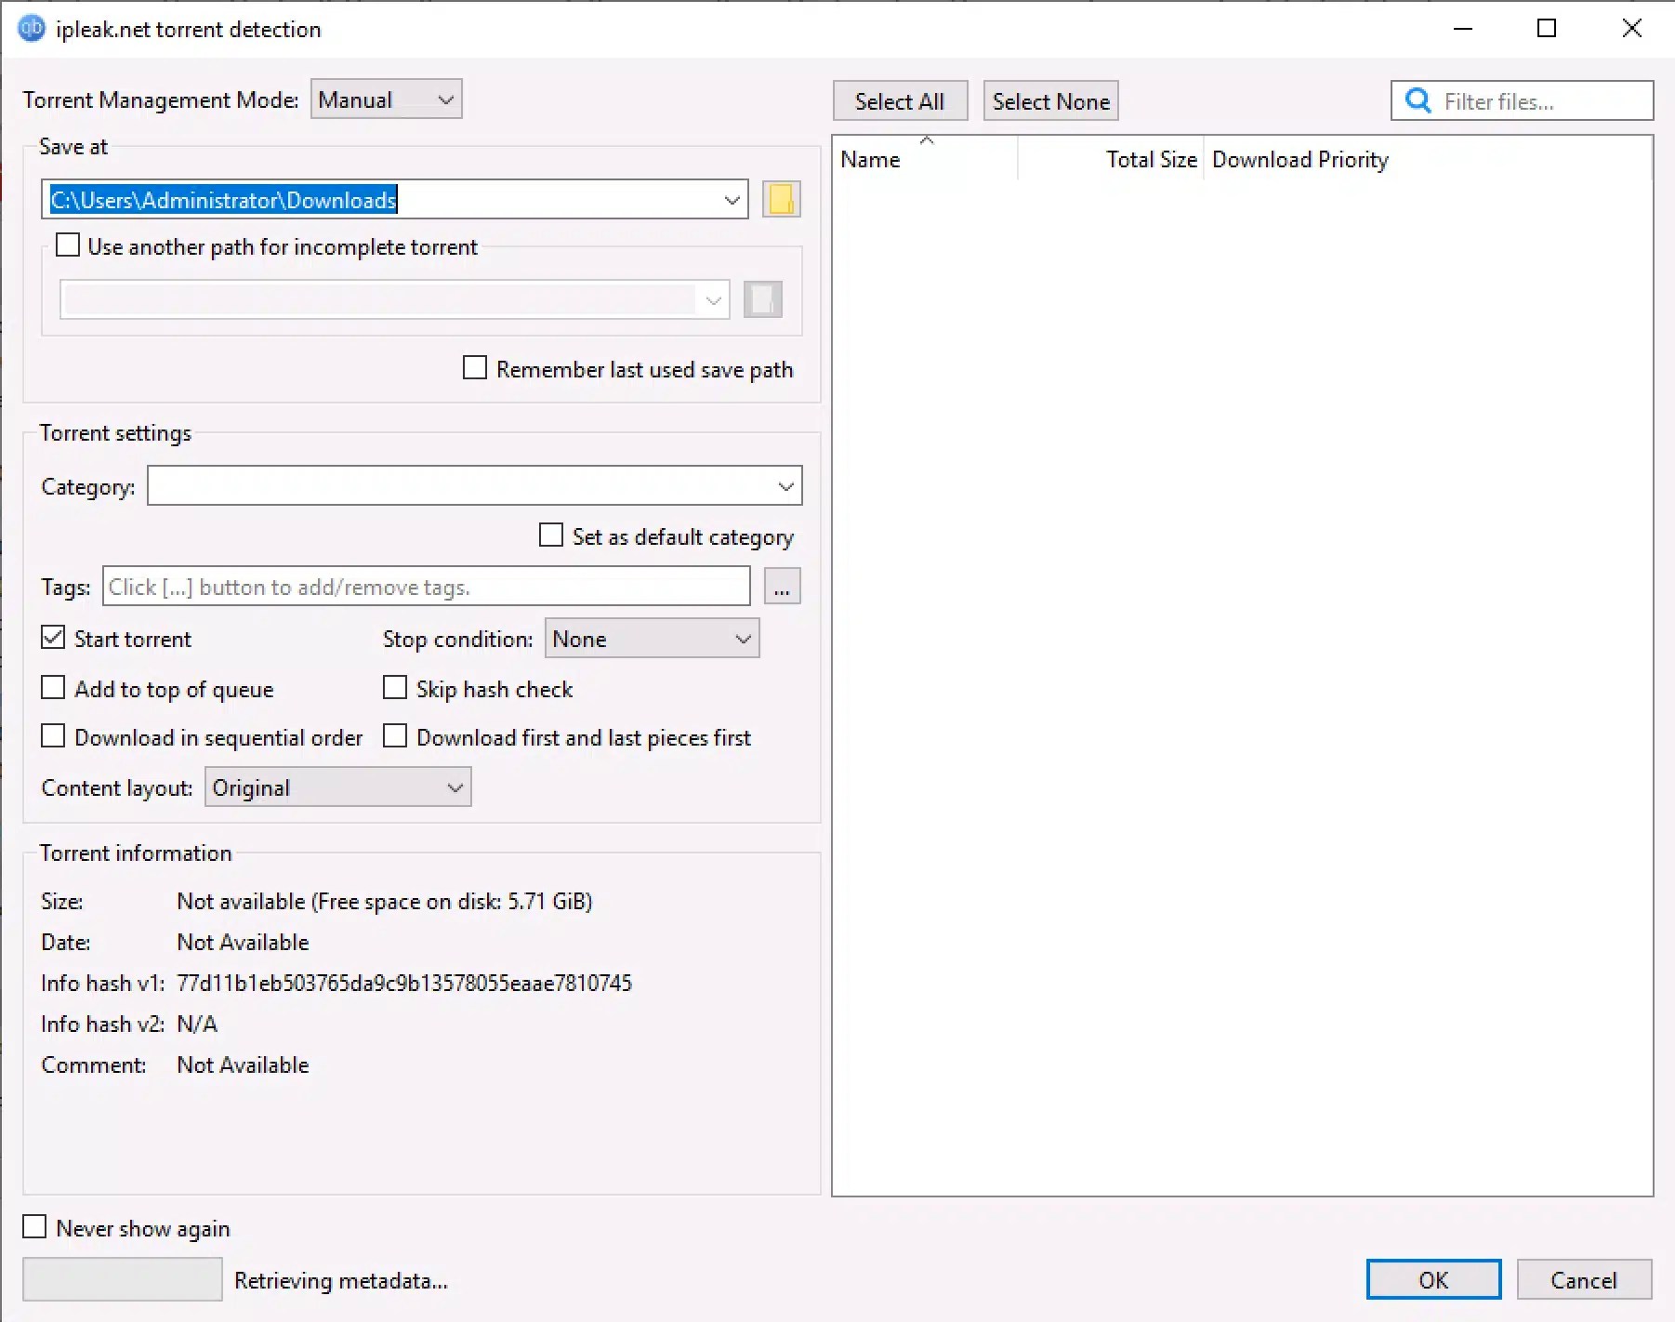1675x1322 pixels.
Task: Click the magnifier icon in filter box
Action: coord(1417,100)
